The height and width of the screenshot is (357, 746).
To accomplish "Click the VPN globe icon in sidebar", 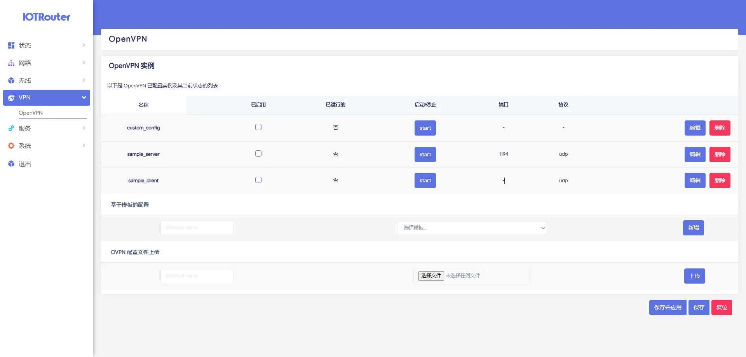I will point(11,98).
